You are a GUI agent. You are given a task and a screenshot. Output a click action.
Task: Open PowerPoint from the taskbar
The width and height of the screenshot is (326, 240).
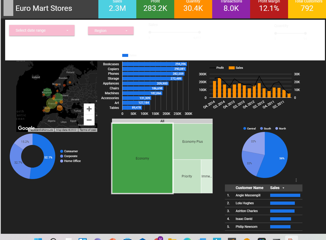tap(112, 239)
